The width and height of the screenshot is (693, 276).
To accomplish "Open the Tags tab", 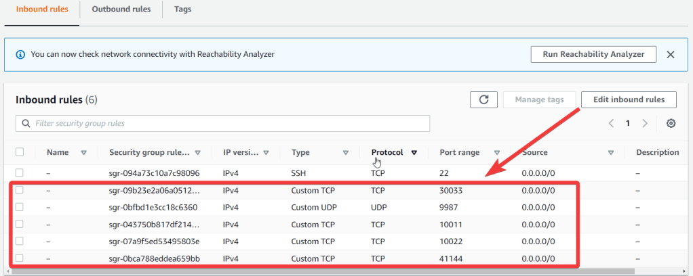I will point(182,9).
